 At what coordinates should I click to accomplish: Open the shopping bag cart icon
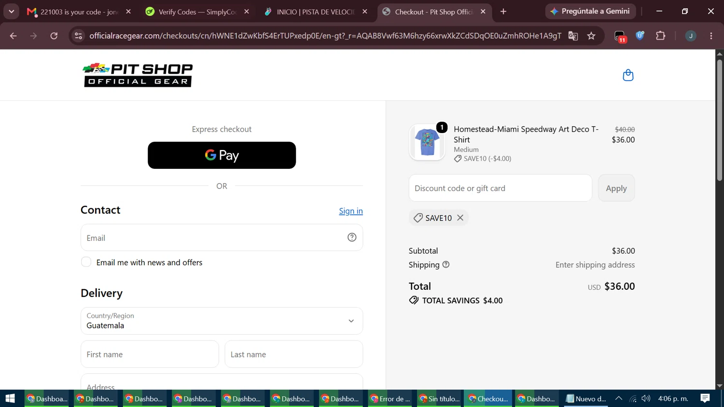pyautogui.click(x=628, y=75)
